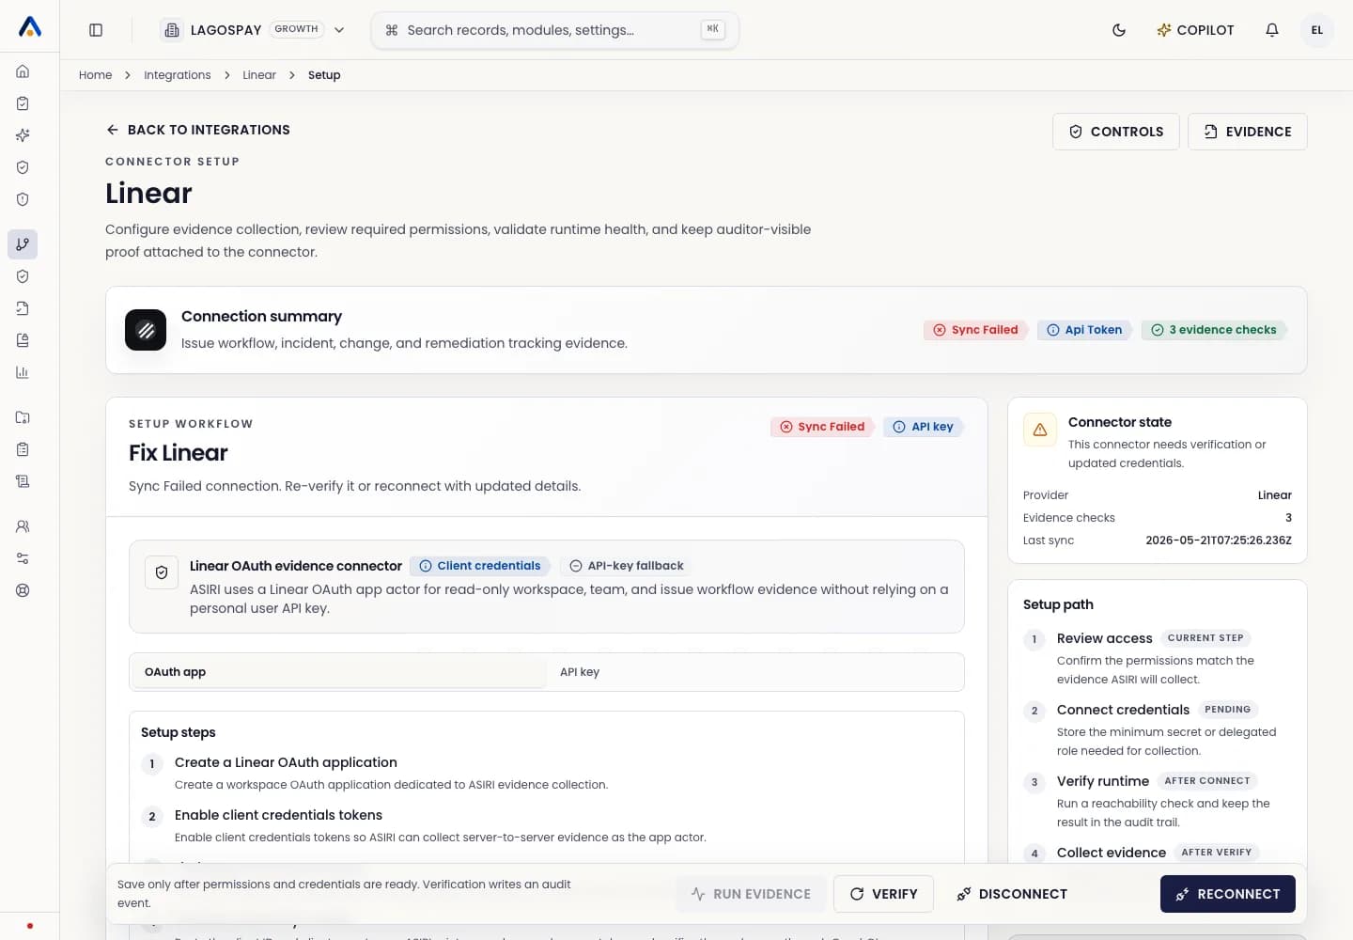Screen dimensions: 1353x940
Task: Open COPILOT assistant
Action: point(1195,30)
